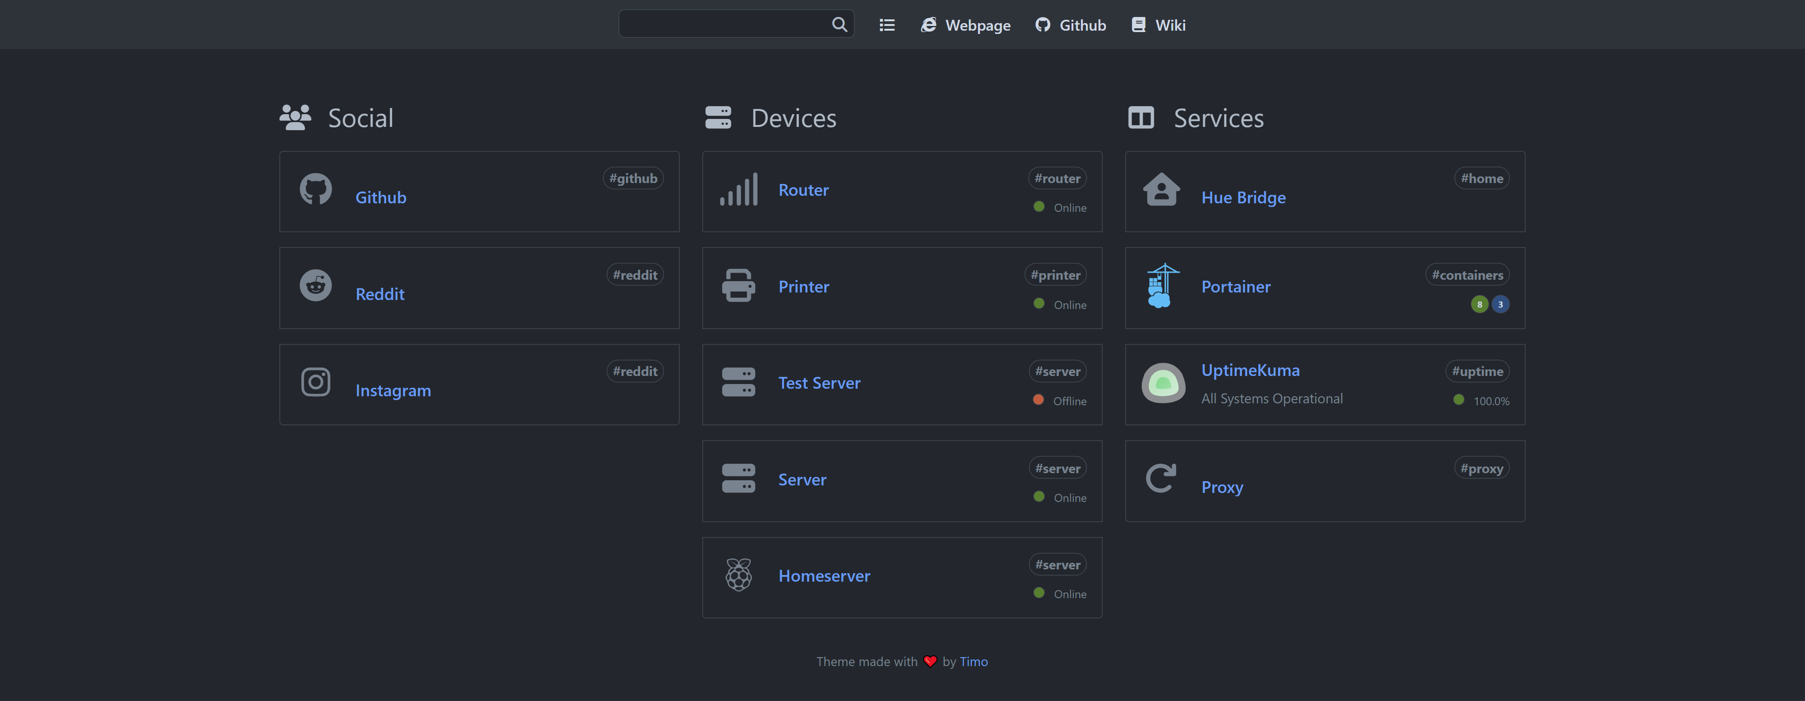The width and height of the screenshot is (1805, 701).
Task: Click the Router device icon
Action: (738, 188)
